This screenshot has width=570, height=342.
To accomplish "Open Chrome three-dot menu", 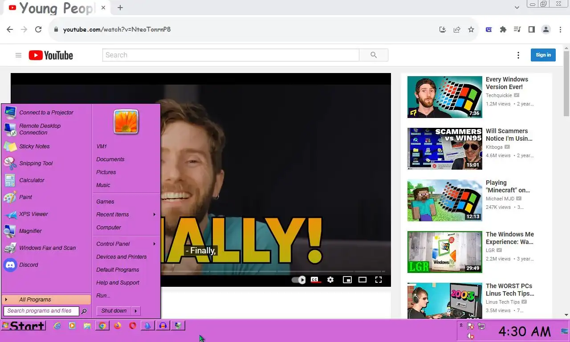I will click(560, 29).
